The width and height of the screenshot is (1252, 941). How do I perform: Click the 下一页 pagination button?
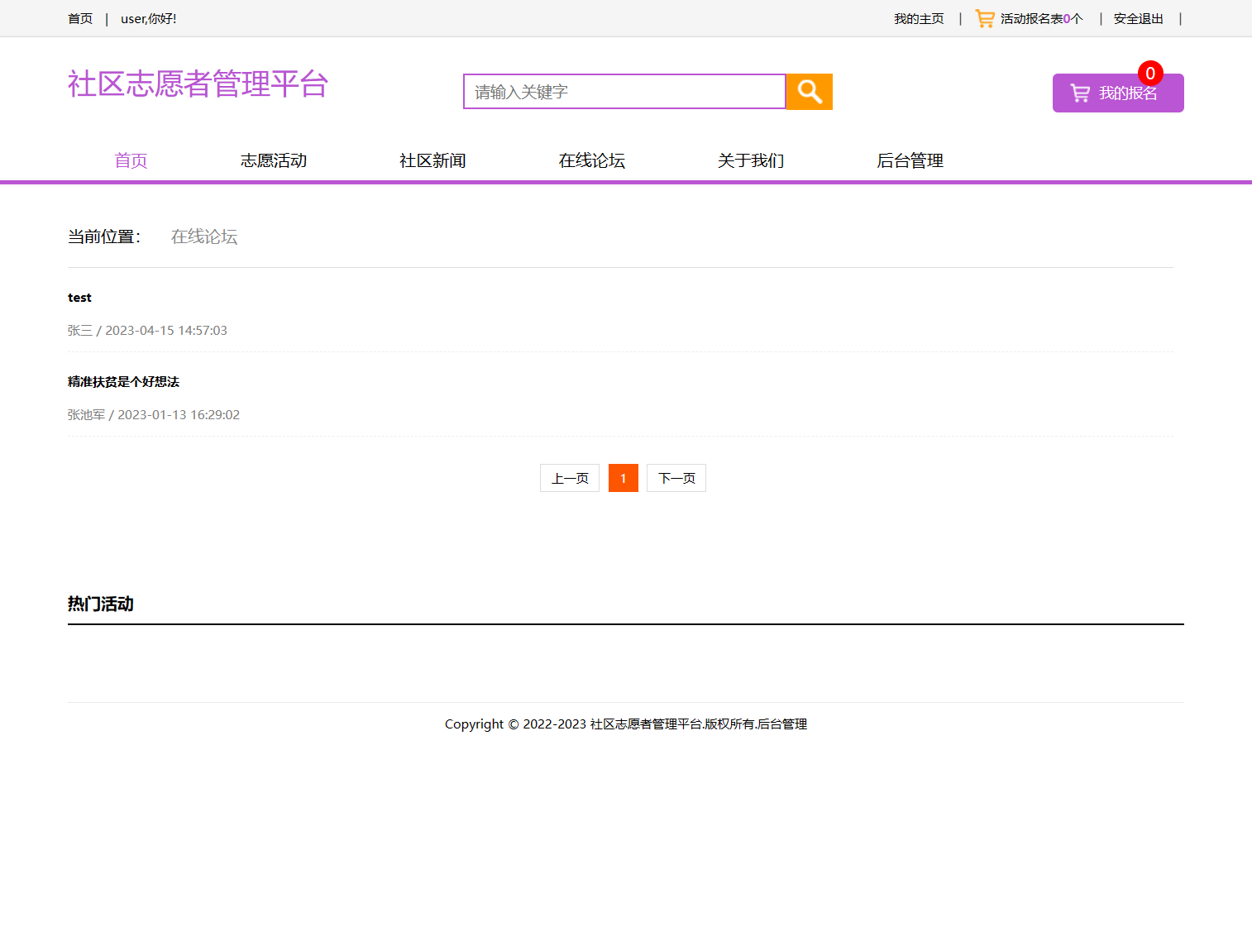pyautogui.click(x=676, y=478)
